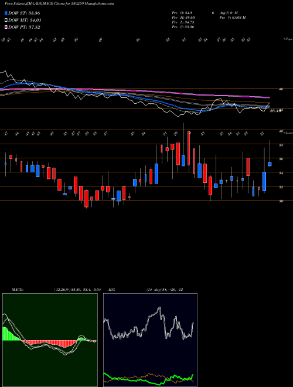Click the 30 price axis label
Screen dimensions: 293x387
coord(281,201)
